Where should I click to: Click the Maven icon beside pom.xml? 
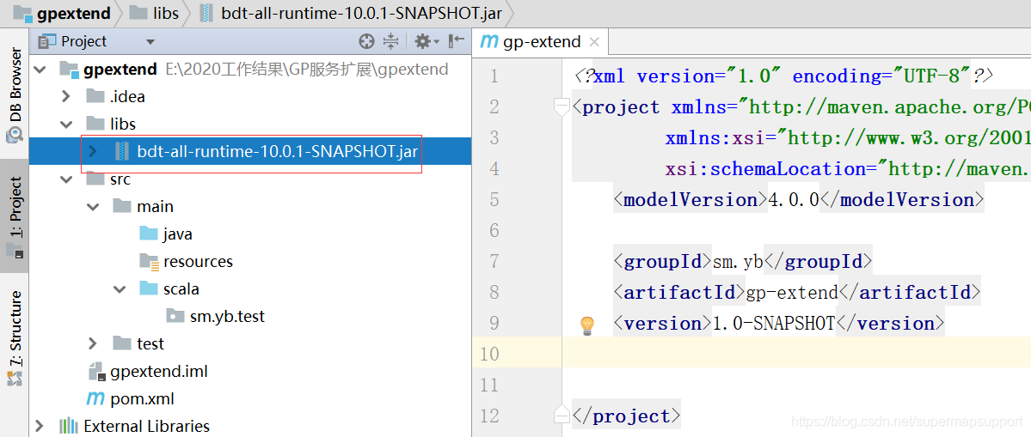click(96, 399)
